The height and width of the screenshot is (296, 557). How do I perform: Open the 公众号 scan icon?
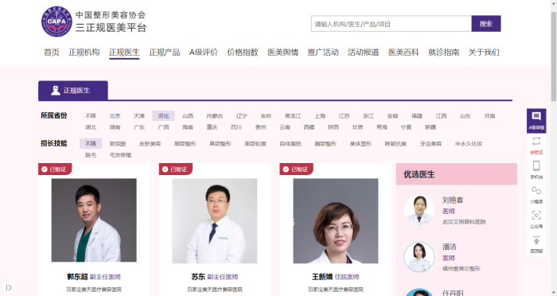(536, 216)
